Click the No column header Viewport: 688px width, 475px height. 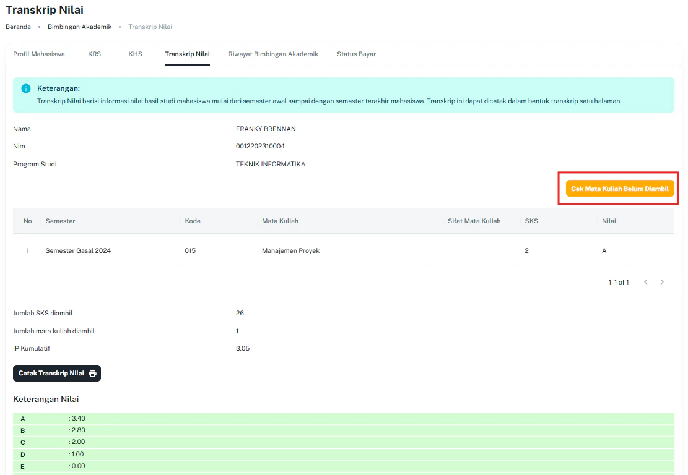(28, 221)
